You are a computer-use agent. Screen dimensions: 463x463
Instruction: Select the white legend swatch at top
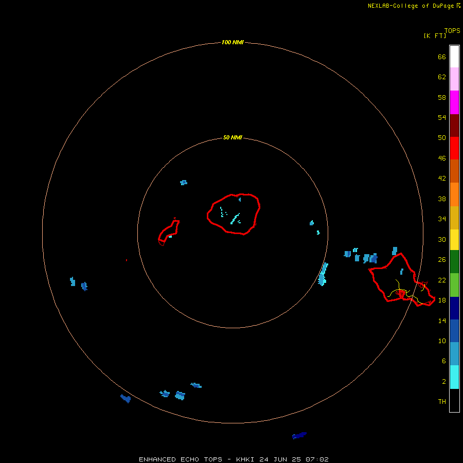(x=454, y=57)
